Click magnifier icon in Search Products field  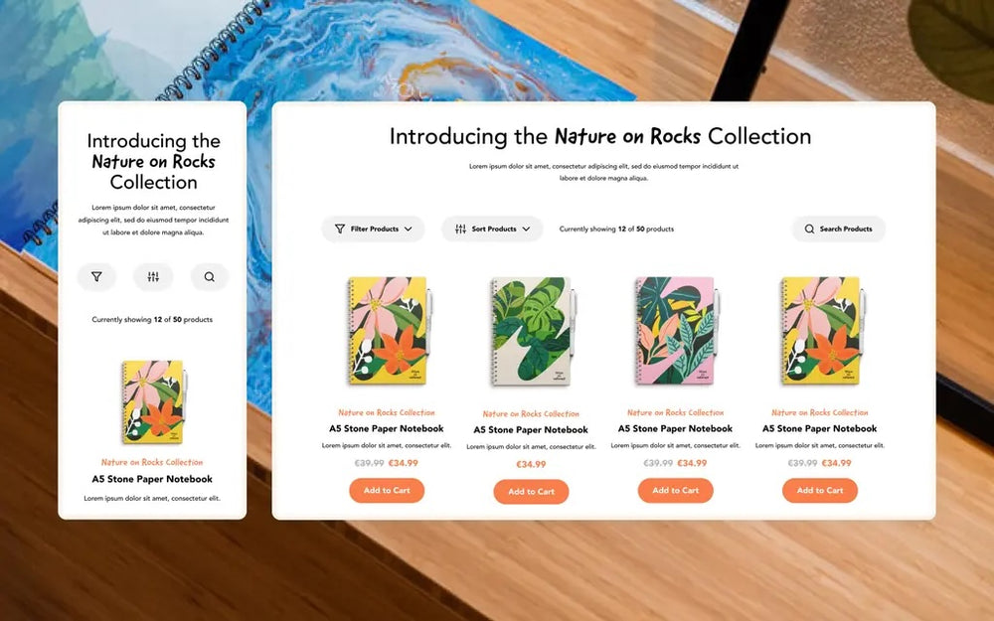click(809, 229)
